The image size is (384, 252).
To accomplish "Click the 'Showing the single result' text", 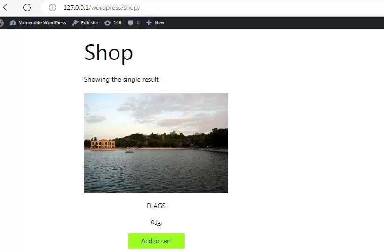I will click(121, 79).
